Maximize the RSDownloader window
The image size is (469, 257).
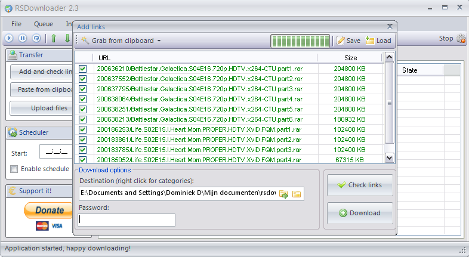(x=445, y=8)
